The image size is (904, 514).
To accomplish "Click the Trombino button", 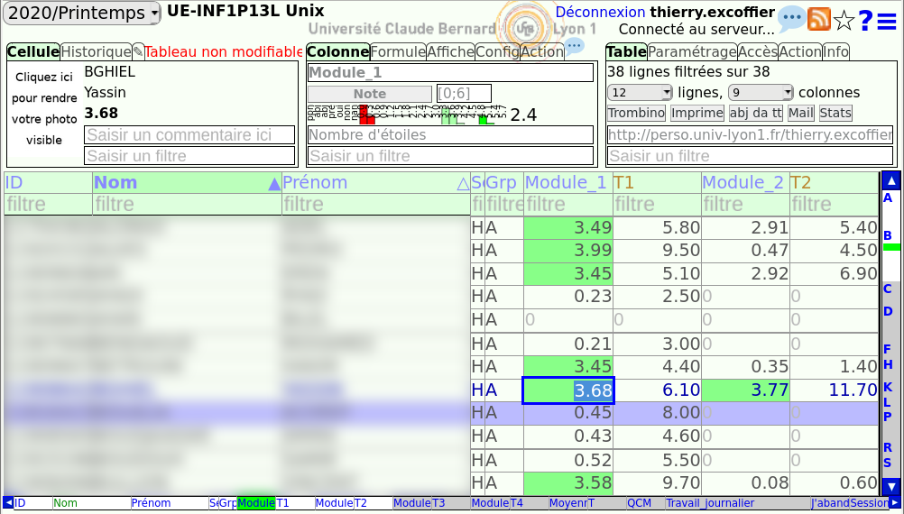I will click(636, 113).
